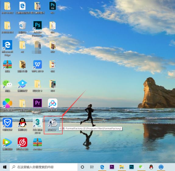Select the Archive desktop icon
175x171 pixels.
[x=37, y=144]
